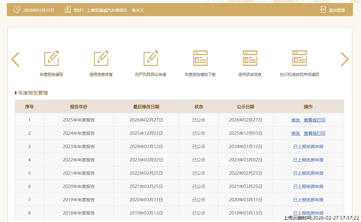Click 已上报纸质年报 in the 2021年年度报告 row

click(x=308, y=173)
